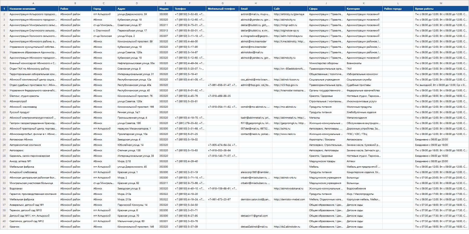This screenshot has height=234, width=469.
Task: Select cell 'Ахтырский хлебозавод'
Action: tap(33, 172)
